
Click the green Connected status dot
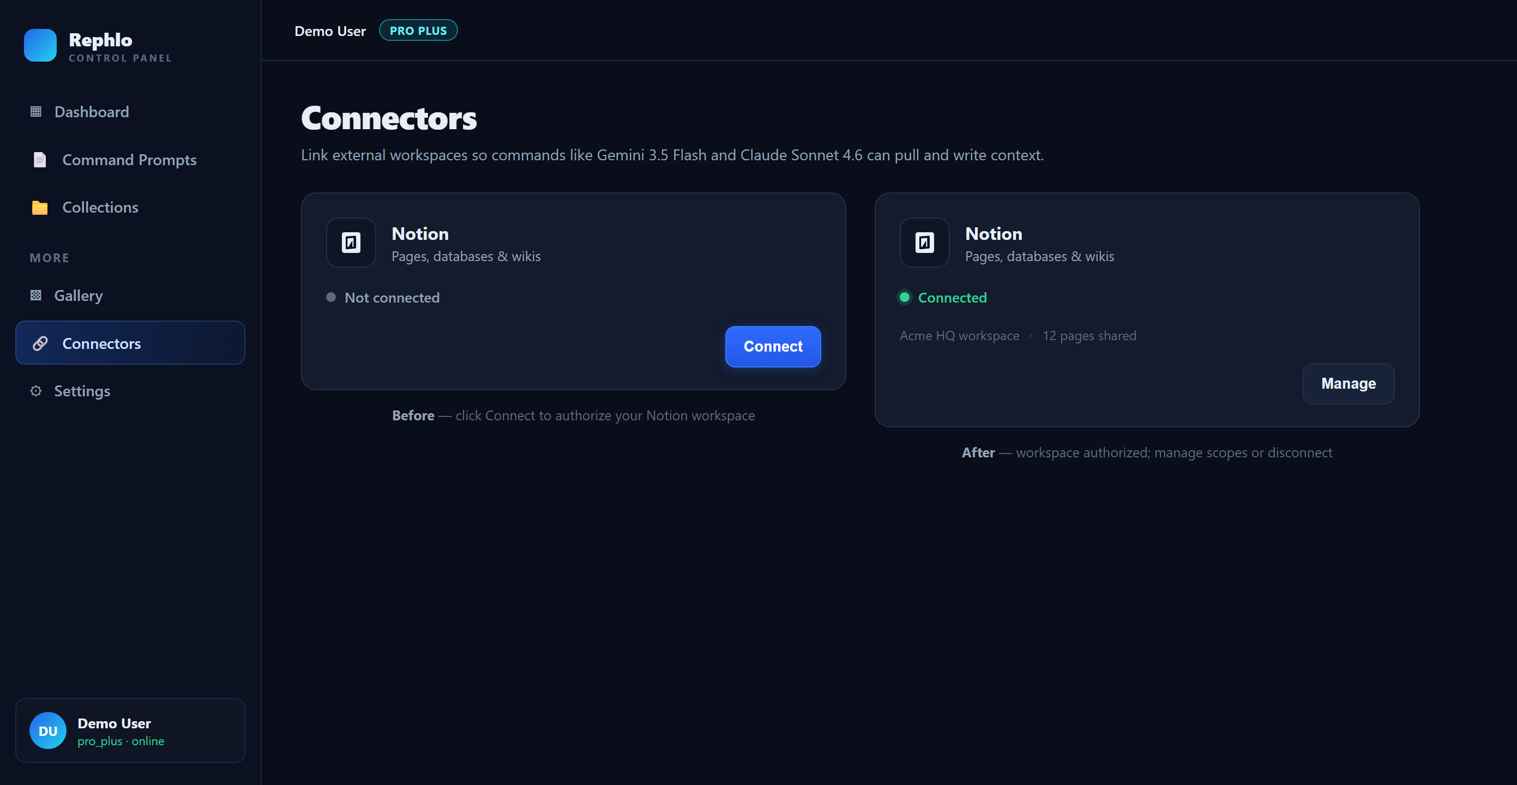pos(905,298)
